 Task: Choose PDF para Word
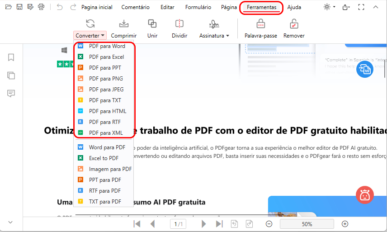(104, 46)
